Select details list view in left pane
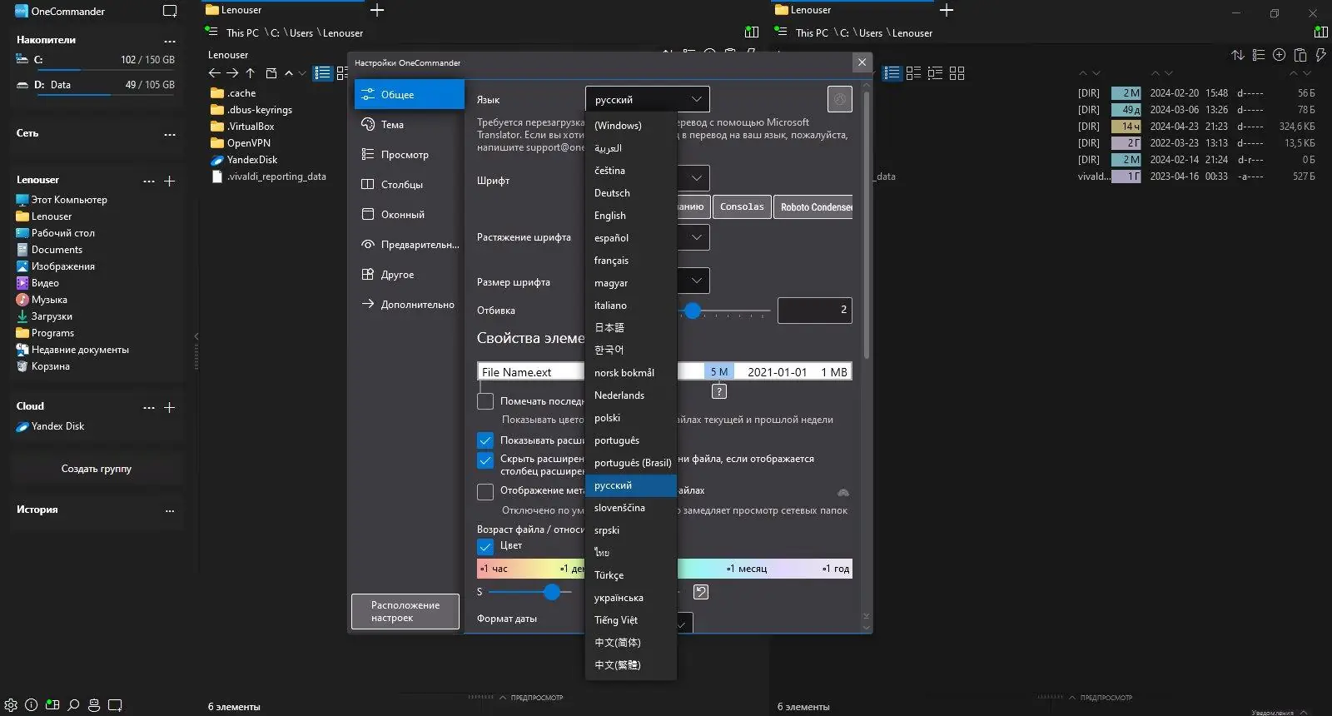 [x=323, y=73]
